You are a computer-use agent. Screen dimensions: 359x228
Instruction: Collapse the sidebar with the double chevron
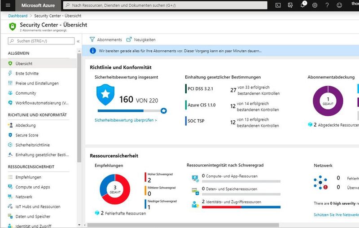[x=78, y=41]
